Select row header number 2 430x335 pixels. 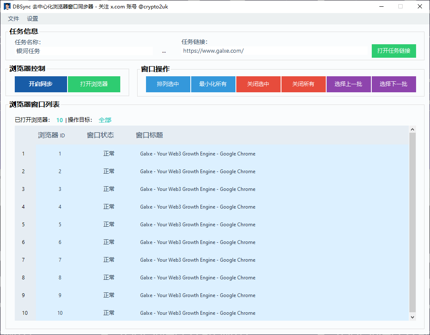(x=23, y=172)
